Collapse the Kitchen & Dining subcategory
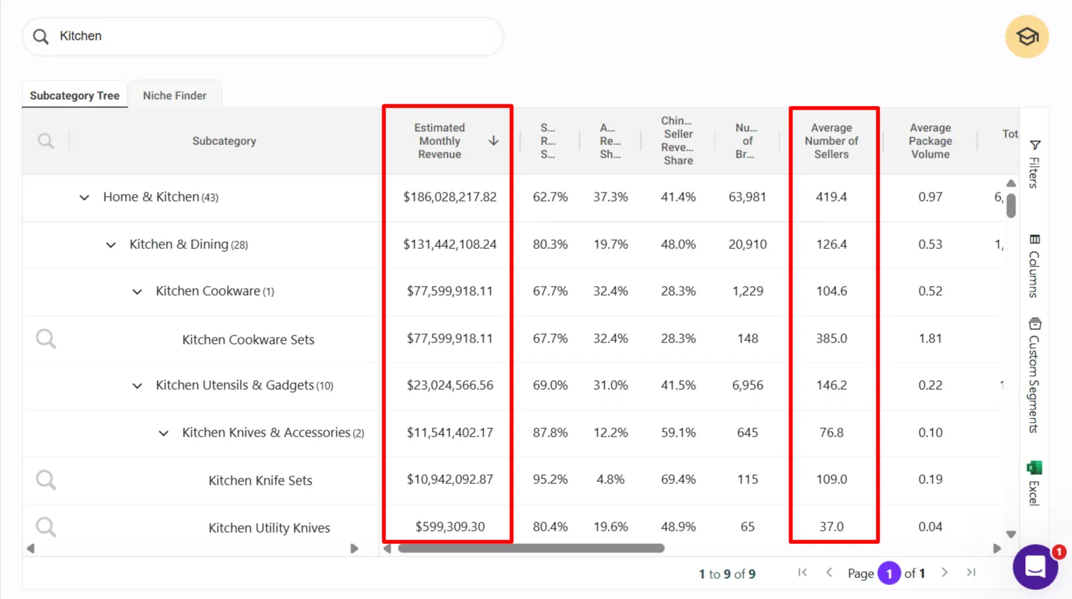This screenshot has width=1072, height=599. 110,245
